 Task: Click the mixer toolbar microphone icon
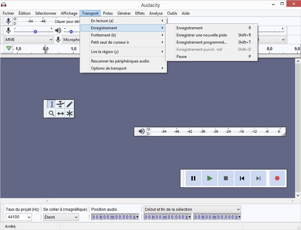[8, 30]
